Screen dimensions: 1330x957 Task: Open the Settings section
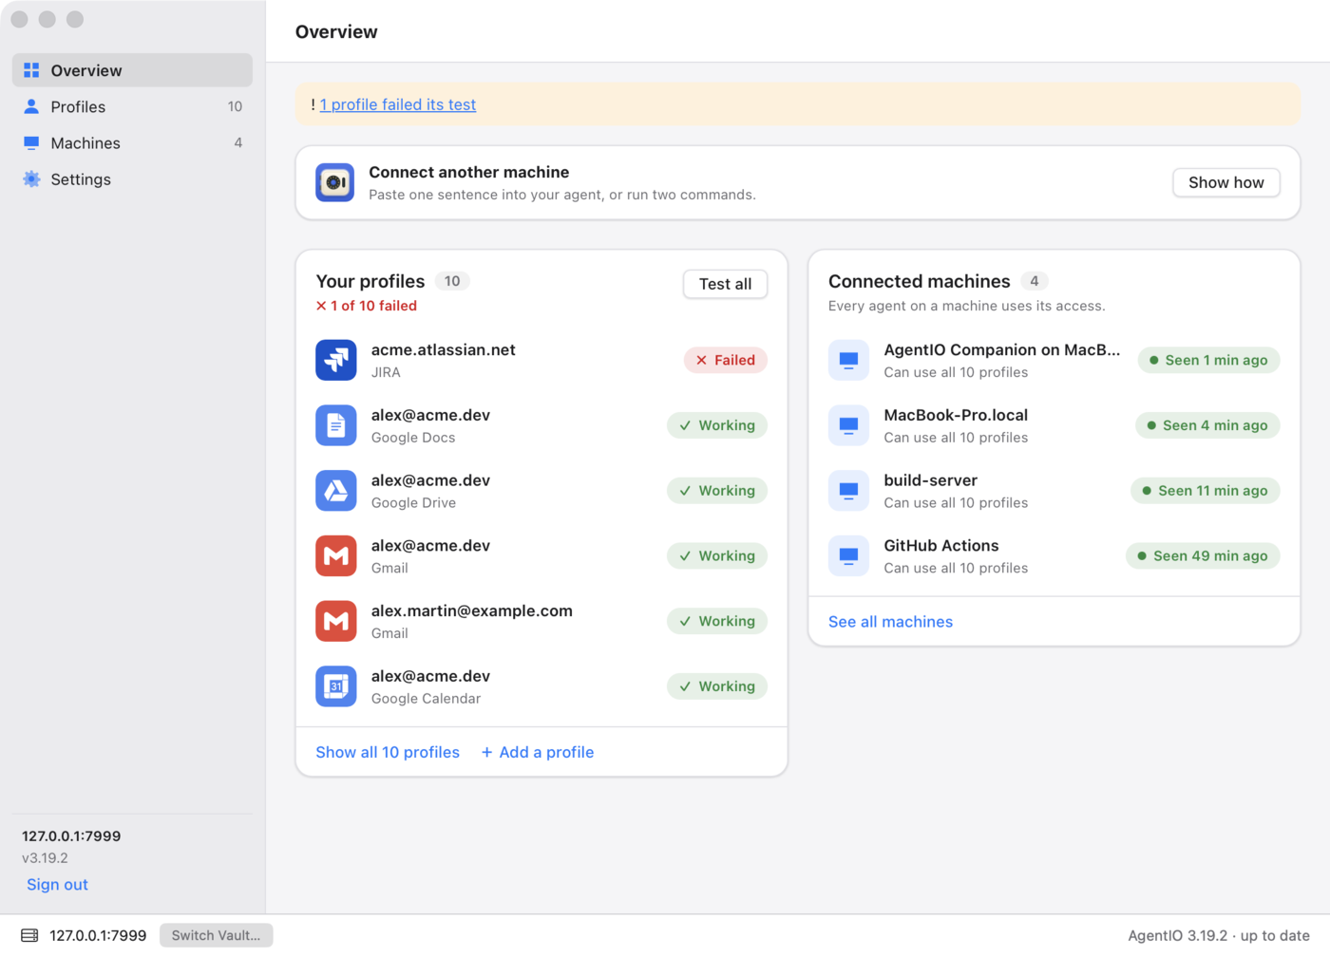132,179
